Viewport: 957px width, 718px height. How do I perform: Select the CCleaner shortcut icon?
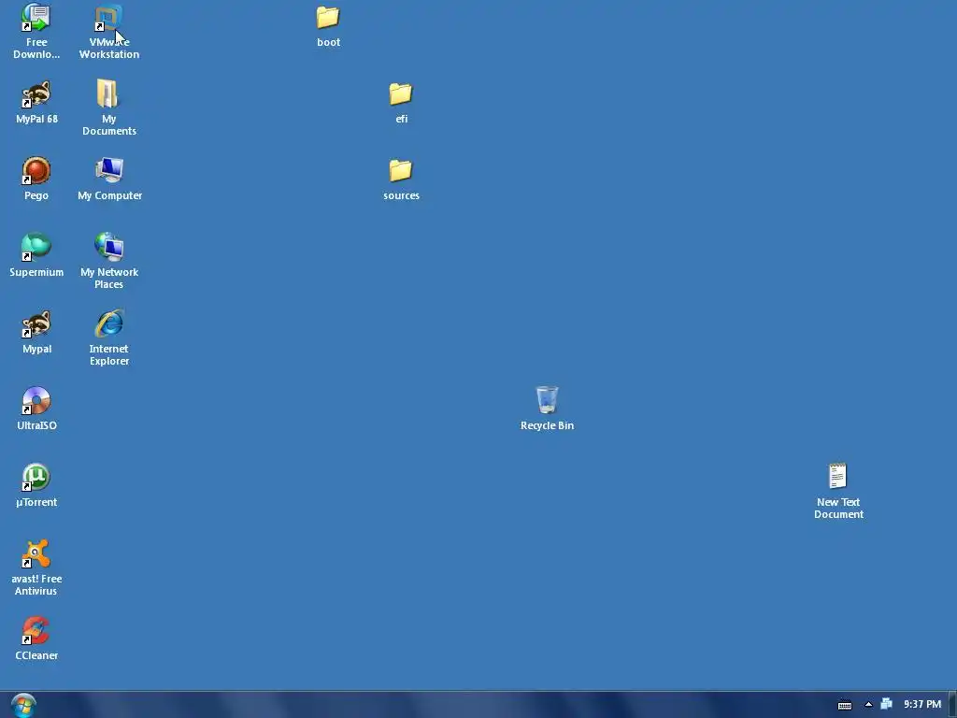(36, 631)
